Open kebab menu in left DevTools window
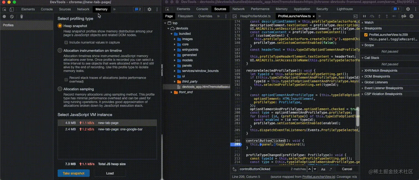Screen dimensions: 419x180 point(157,9)
